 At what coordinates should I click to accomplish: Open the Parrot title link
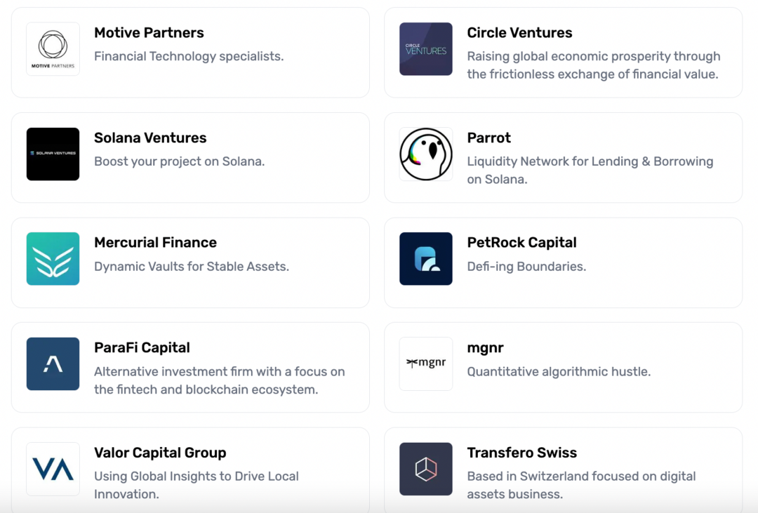489,138
